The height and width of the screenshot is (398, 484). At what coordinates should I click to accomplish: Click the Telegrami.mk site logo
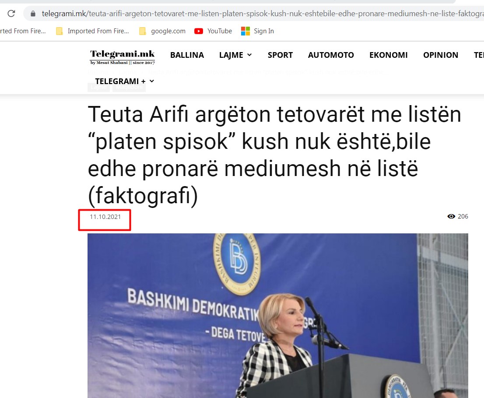pos(123,57)
